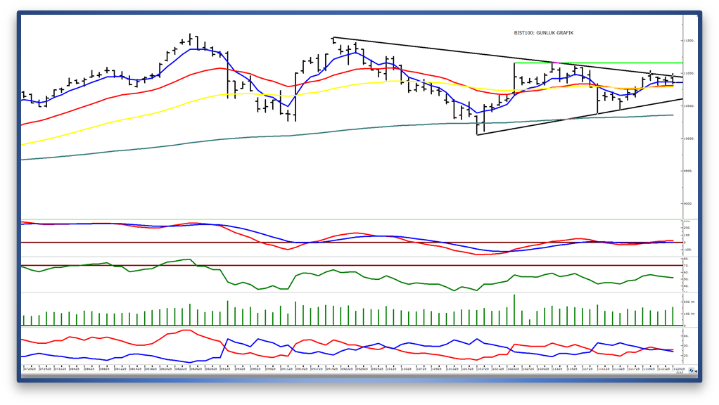The image size is (719, 405).
Task: Click the horizontal overbought line in RSI panel
Action: [352, 265]
